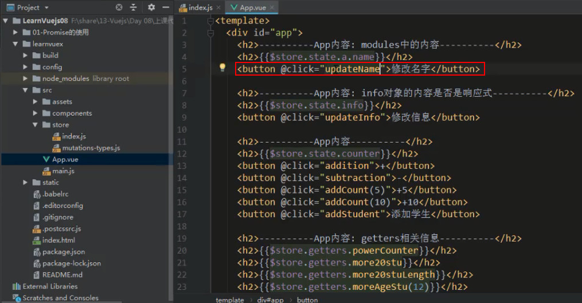
Task: Expand the node_modules folder
Action: point(25,78)
